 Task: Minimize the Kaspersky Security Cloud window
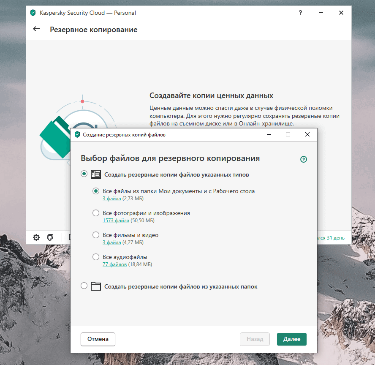pyautogui.click(x=321, y=13)
